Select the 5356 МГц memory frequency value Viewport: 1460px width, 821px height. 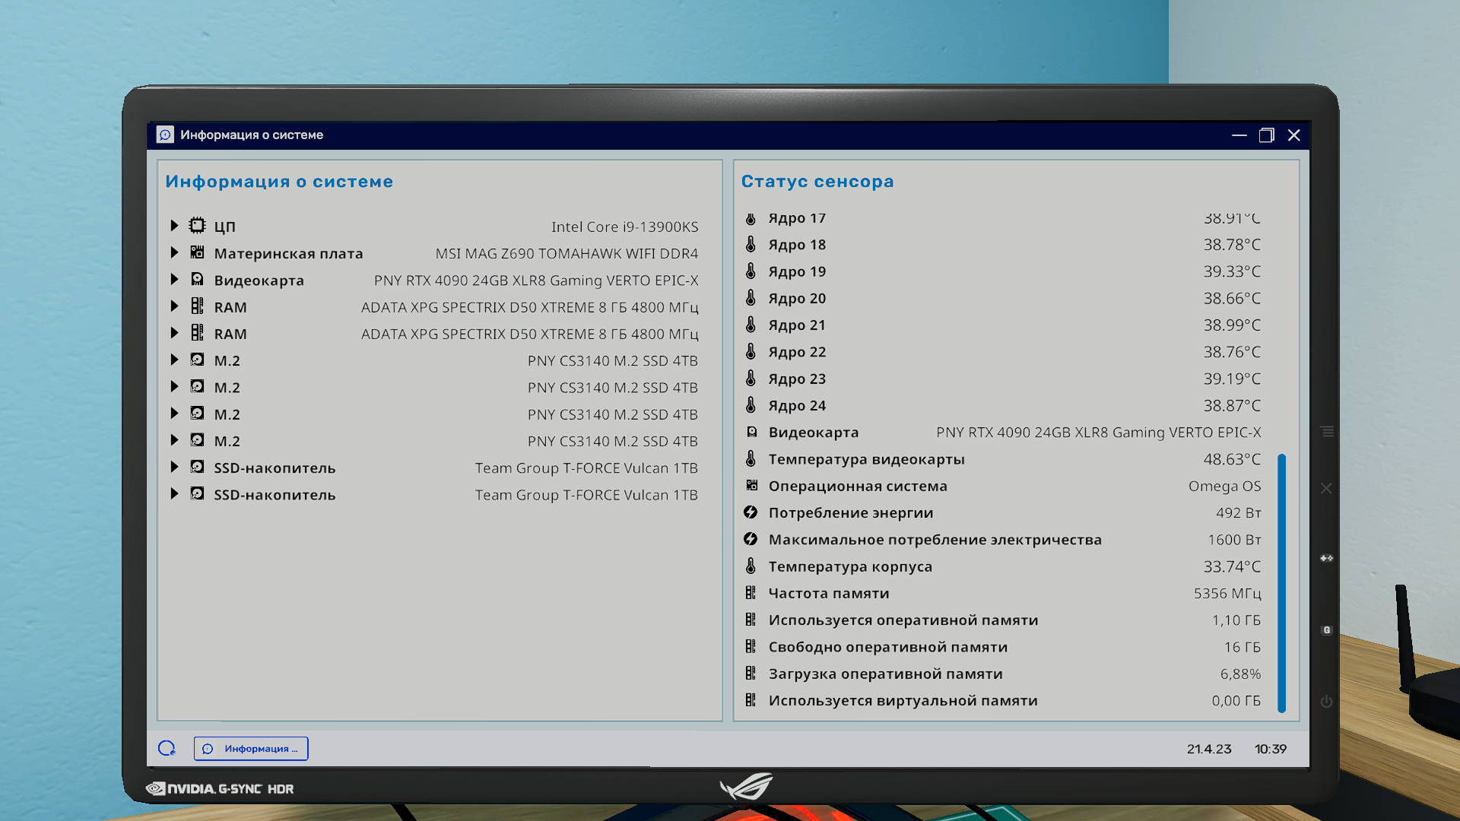pyautogui.click(x=1227, y=593)
